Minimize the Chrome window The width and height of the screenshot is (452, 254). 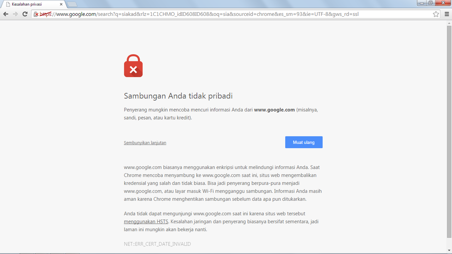(x=422, y=3)
